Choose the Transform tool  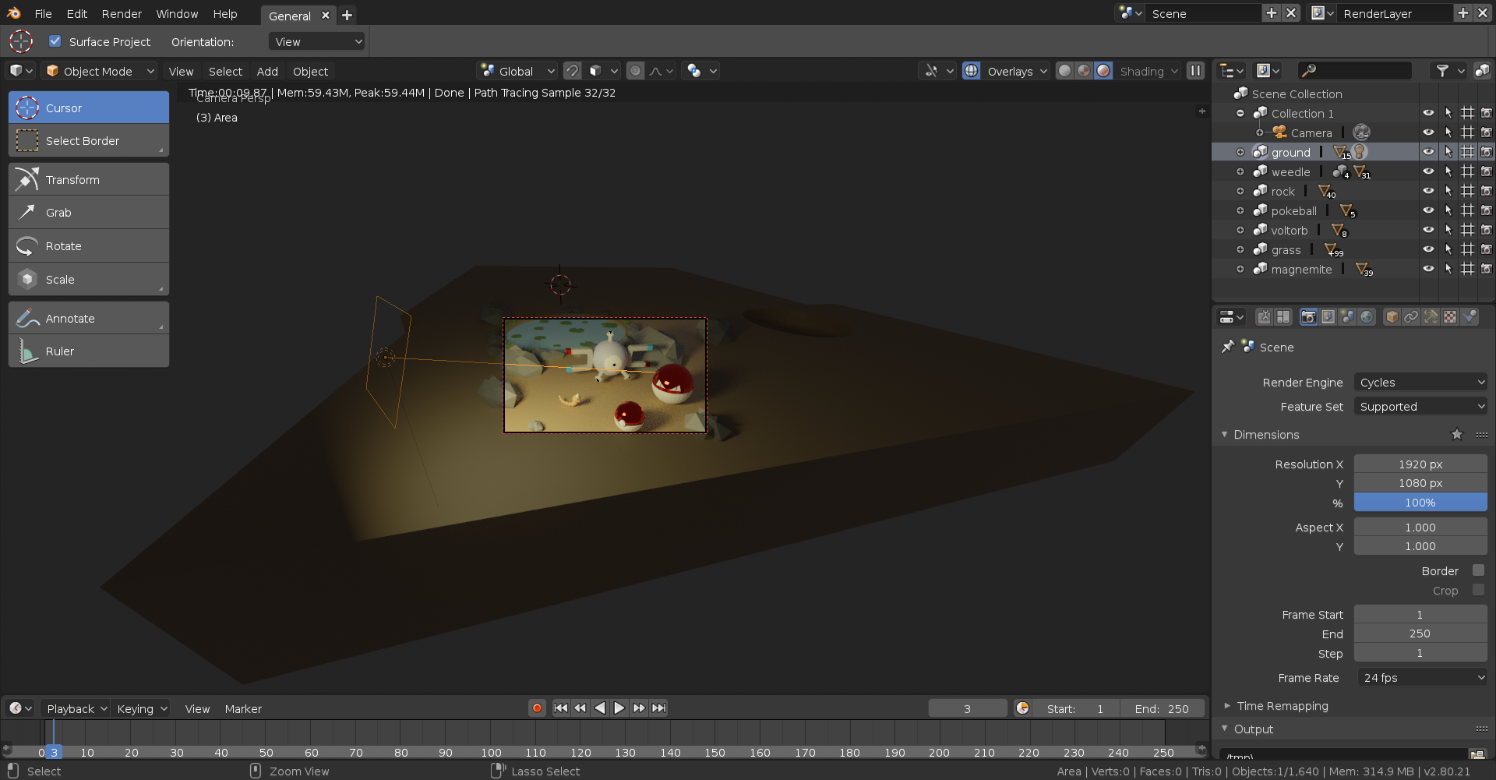(x=89, y=179)
